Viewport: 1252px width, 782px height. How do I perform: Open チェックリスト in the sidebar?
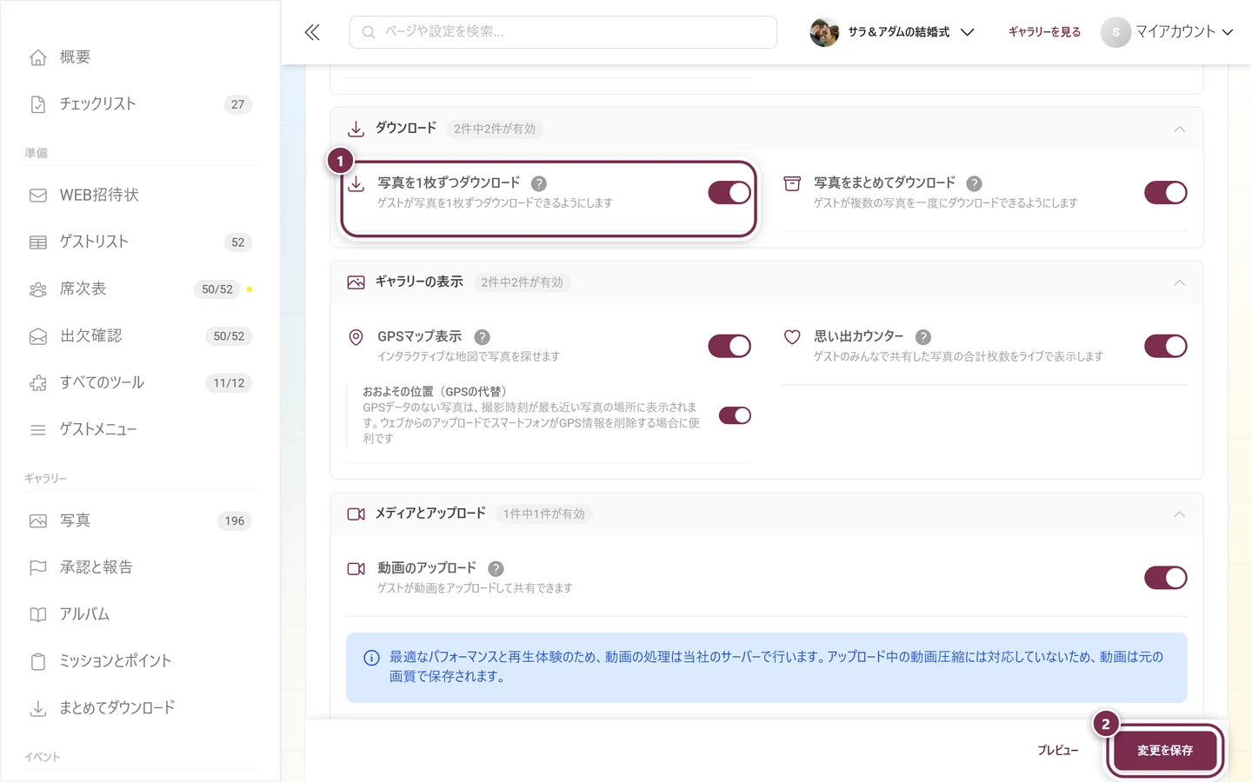click(x=140, y=104)
